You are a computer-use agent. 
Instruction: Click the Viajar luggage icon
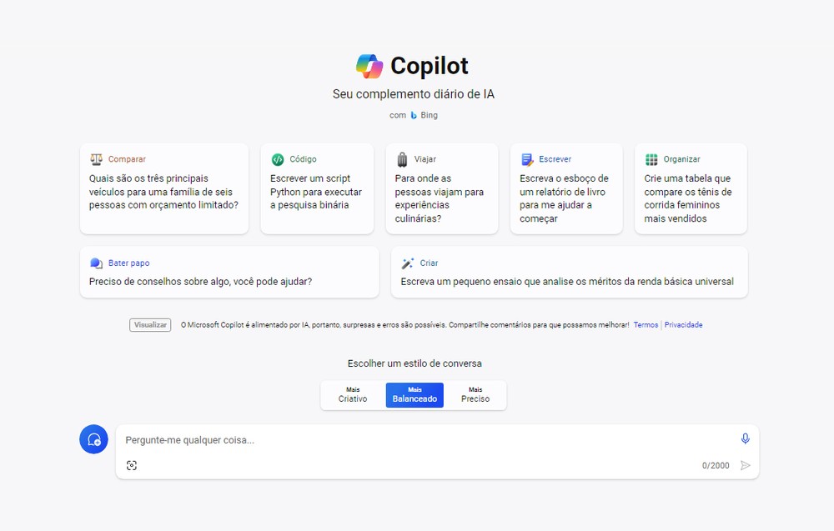click(x=402, y=159)
